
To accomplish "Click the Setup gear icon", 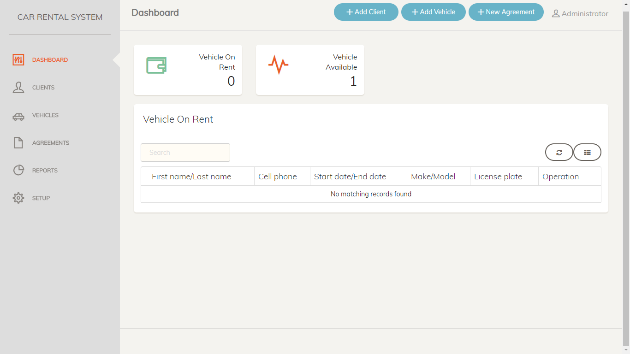I will pyautogui.click(x=18, y=198).
